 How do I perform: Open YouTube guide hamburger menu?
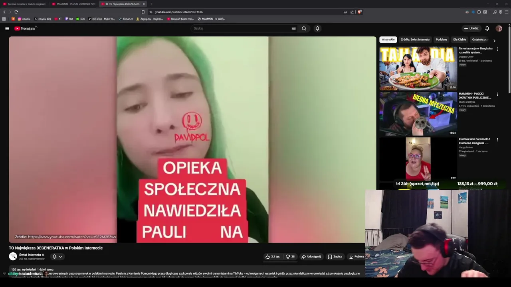[x=7, y=28]
